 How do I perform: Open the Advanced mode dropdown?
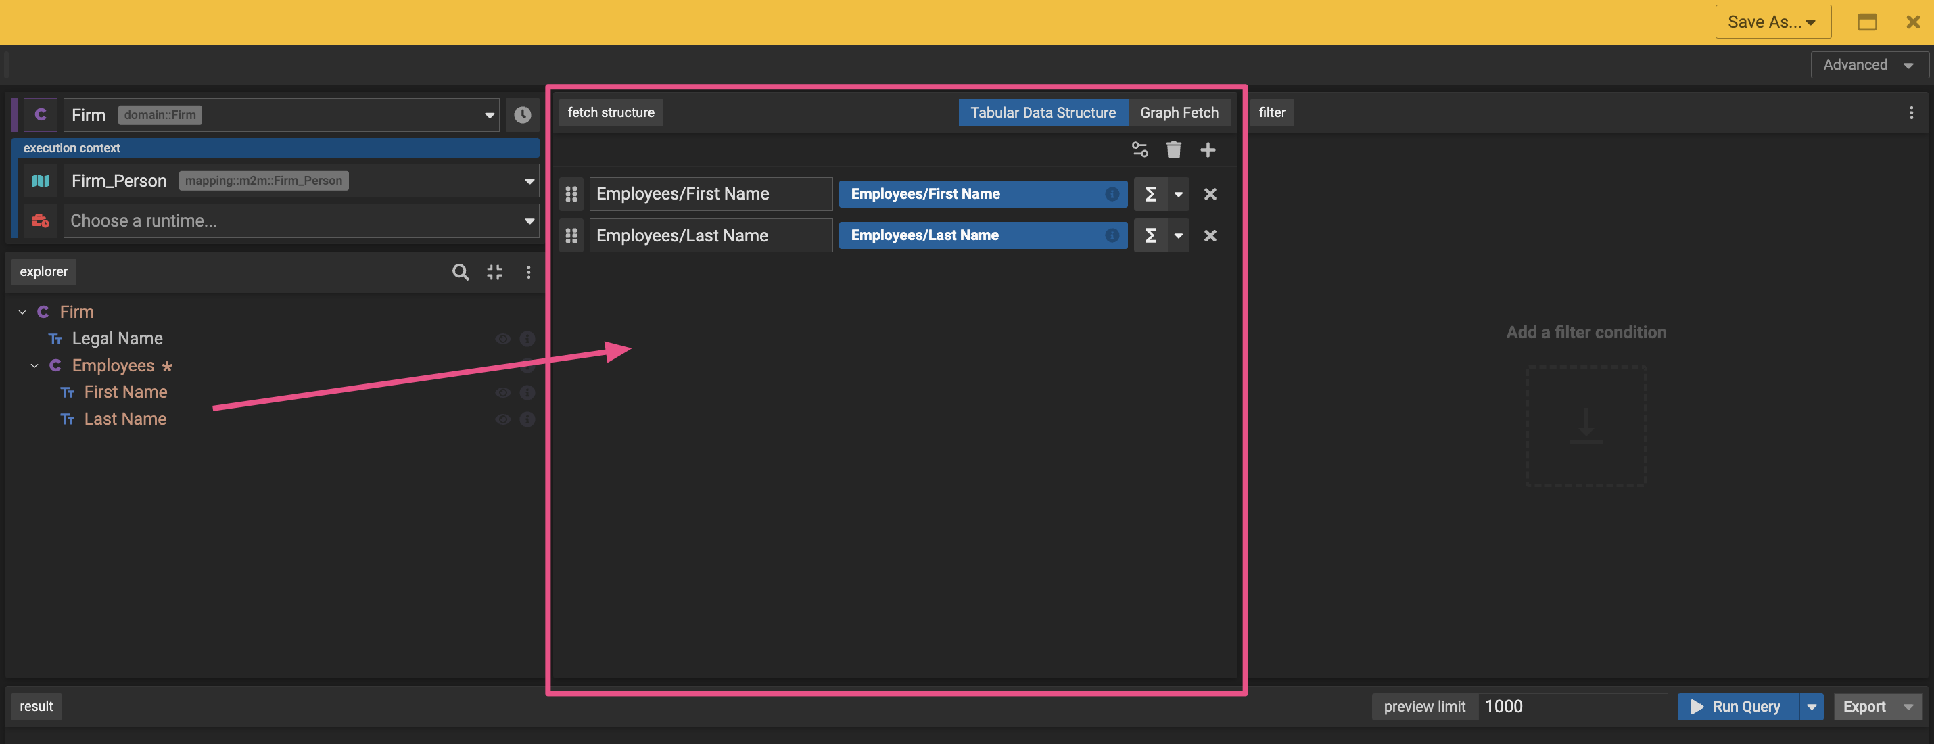click(x=1868, y=64)
